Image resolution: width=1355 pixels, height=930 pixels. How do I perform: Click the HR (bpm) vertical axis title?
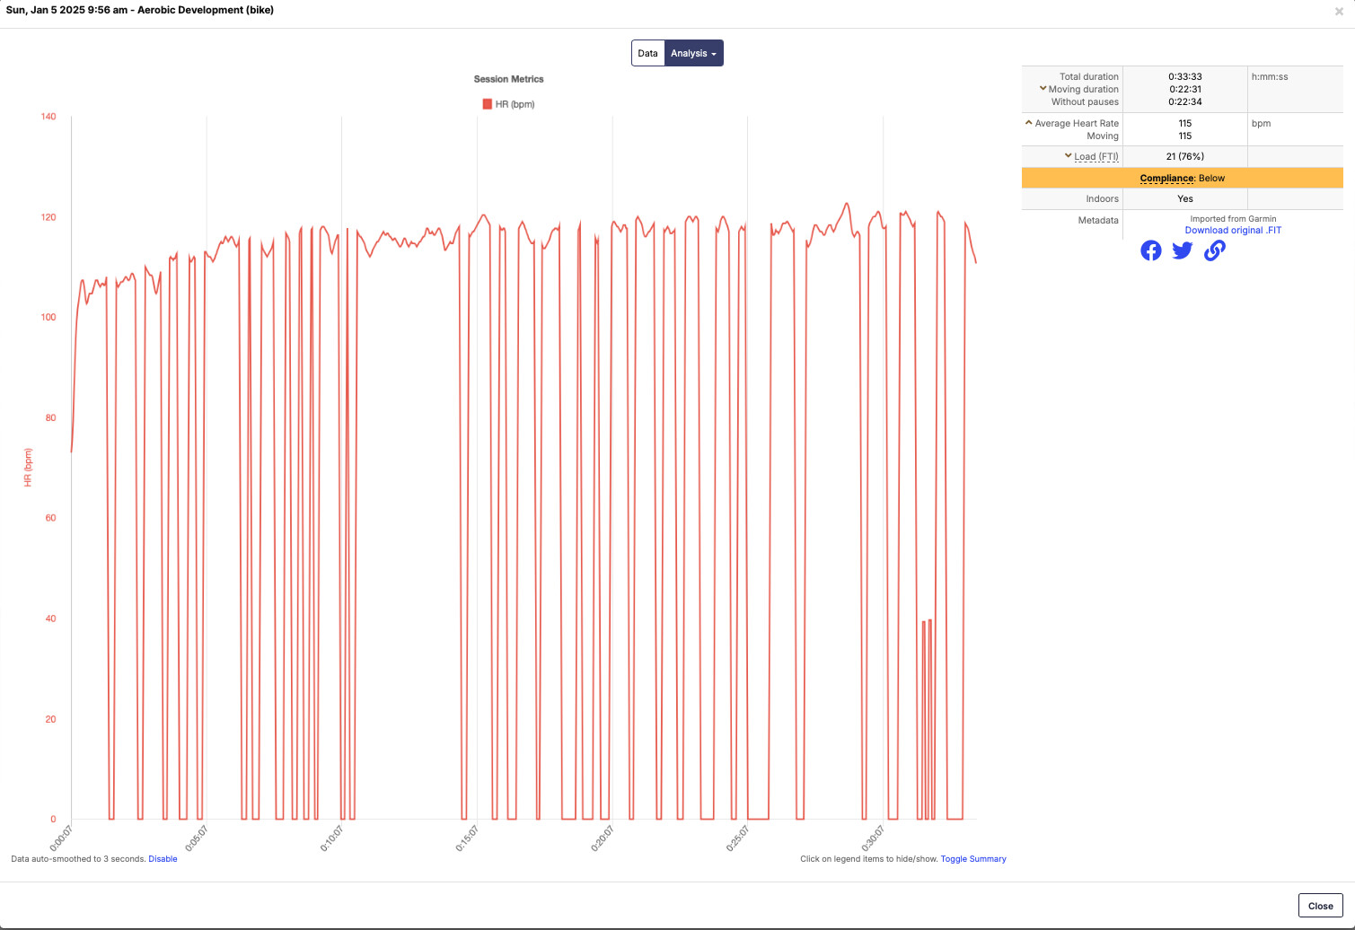[28, 468]
